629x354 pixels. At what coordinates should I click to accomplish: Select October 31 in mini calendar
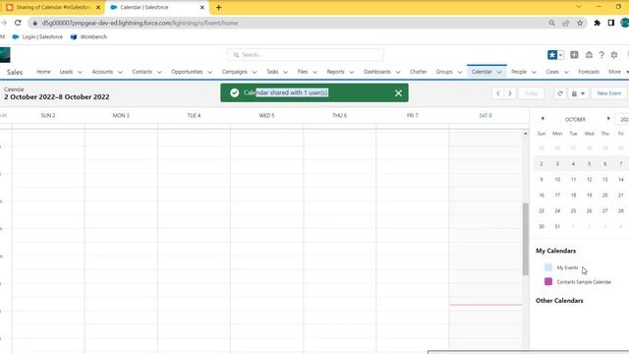tap(557, 226)
